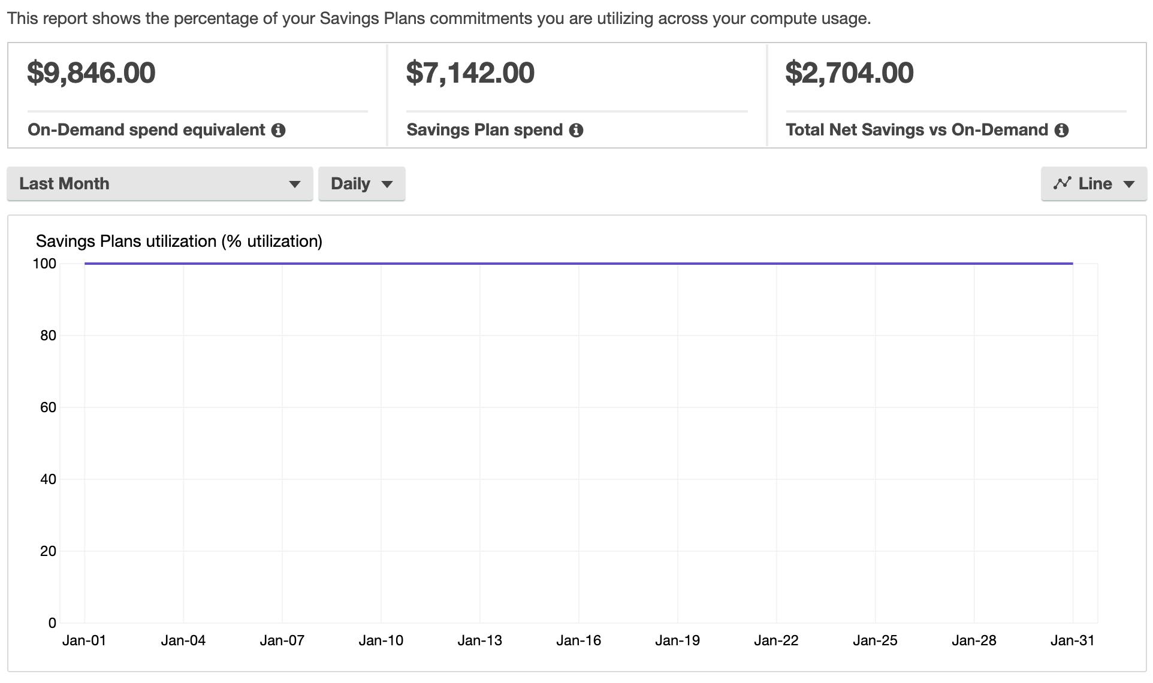
Task: Open the Last Month date range dropdown
Action: pos(160,183)
